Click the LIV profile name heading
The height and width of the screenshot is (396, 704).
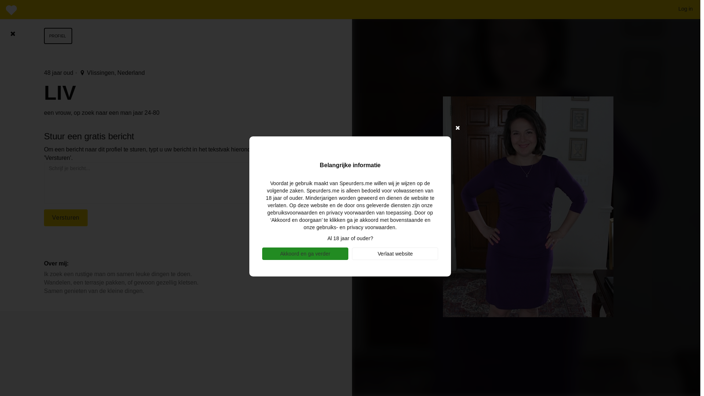point(60,93)
